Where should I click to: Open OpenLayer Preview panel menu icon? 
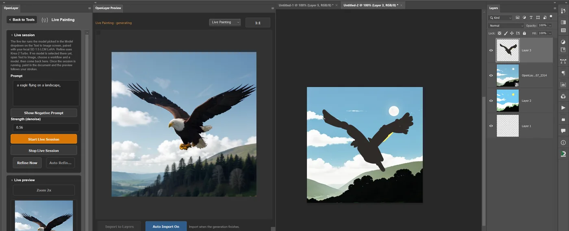coord(273,8)
